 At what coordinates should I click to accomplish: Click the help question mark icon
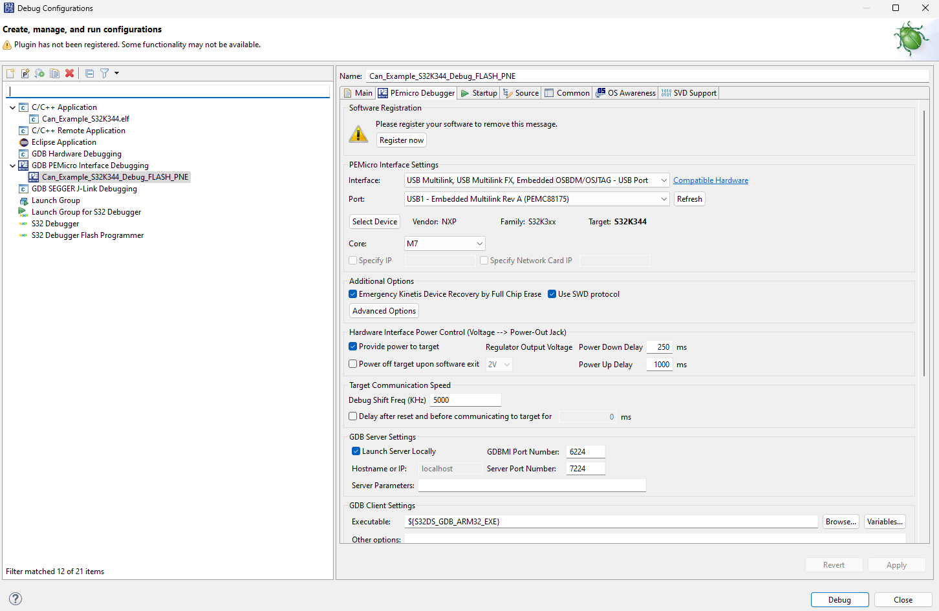(x=15, y=599)
